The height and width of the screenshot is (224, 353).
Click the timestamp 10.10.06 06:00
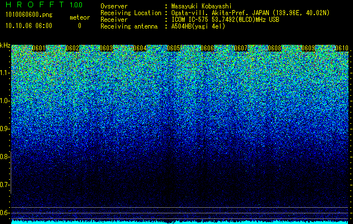[29, 26]
